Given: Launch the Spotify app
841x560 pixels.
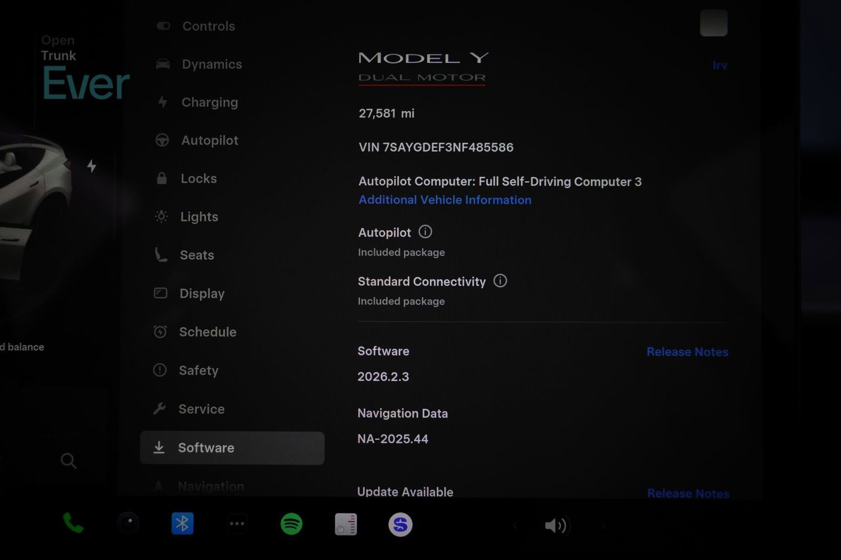Looking at the screenshot, I should [292, 524].
